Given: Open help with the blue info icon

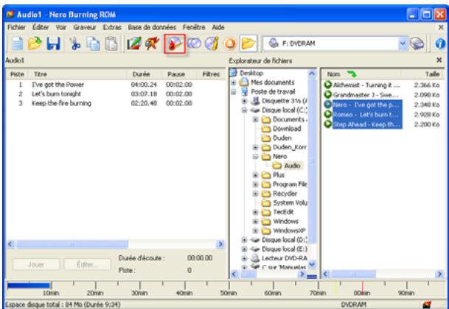Looking at the screenshot, I should point(440,43).
